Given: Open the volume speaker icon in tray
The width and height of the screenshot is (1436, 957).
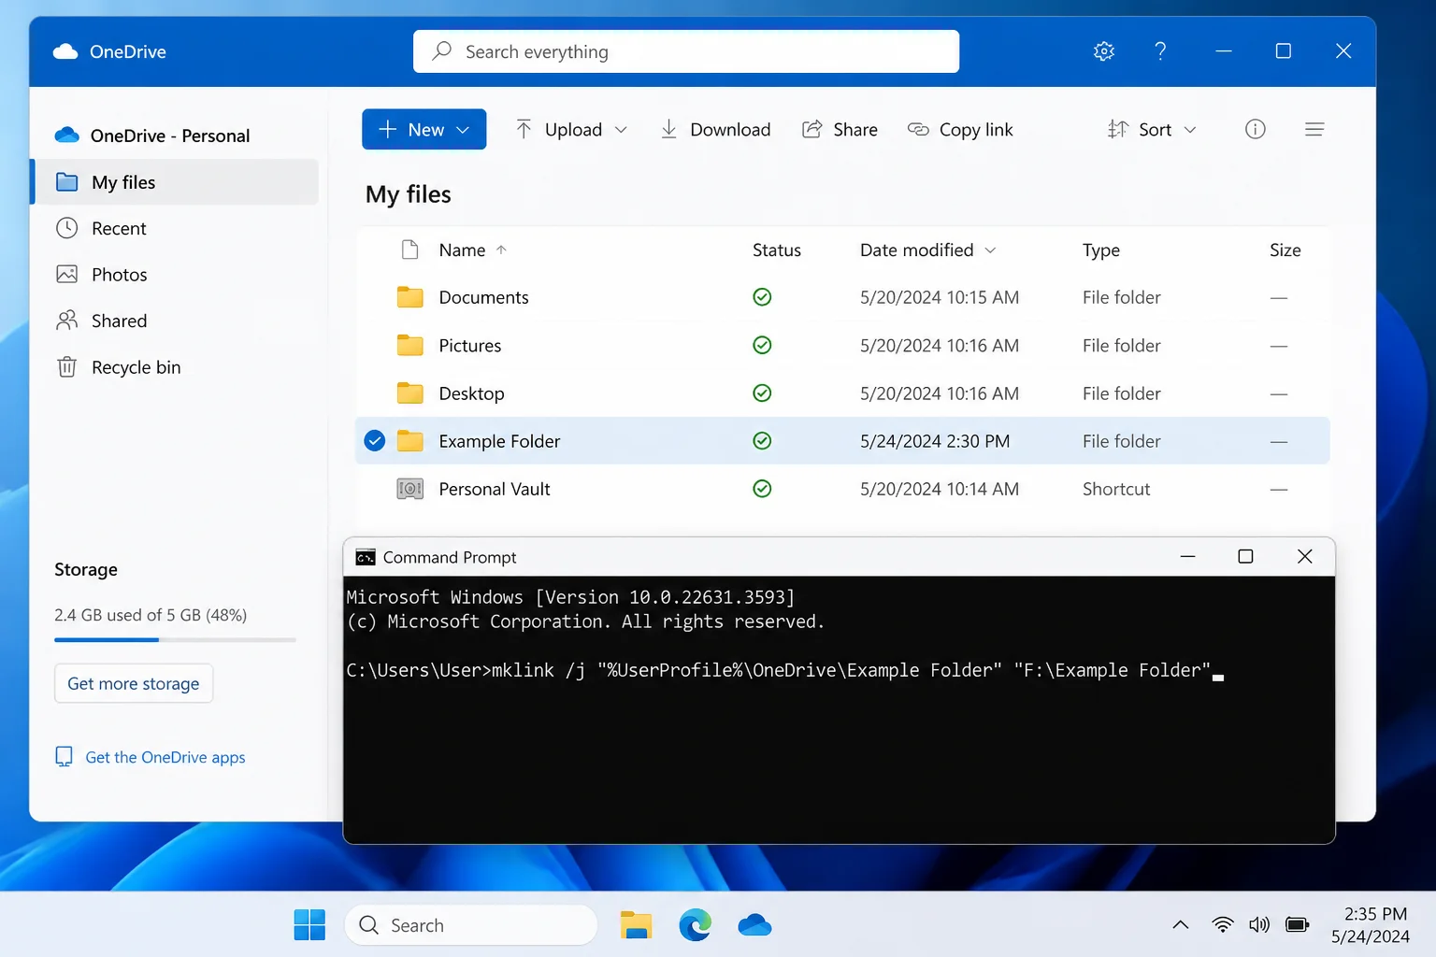Looking at the screenshot, I should click(1259, 925).
